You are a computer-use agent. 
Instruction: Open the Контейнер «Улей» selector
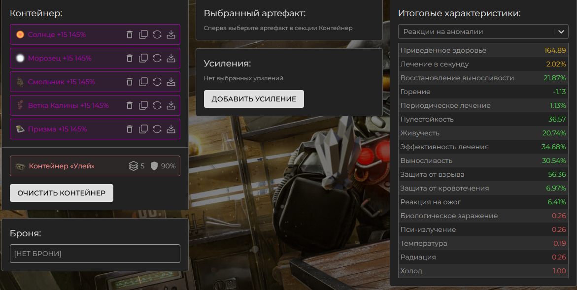click(x=95, y=166)
